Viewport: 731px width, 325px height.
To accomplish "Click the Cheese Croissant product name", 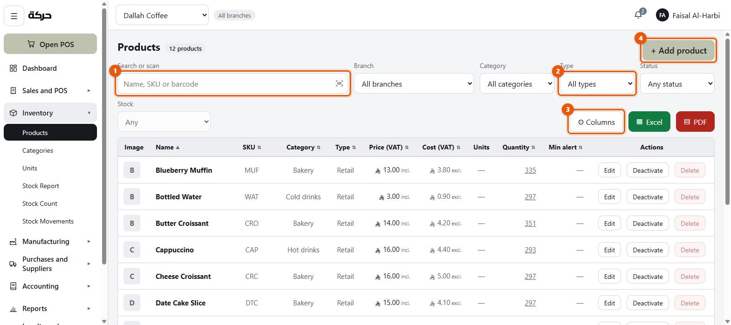I will 183,277.
